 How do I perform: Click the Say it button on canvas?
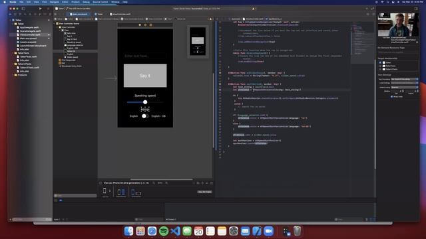click(145, 76)
